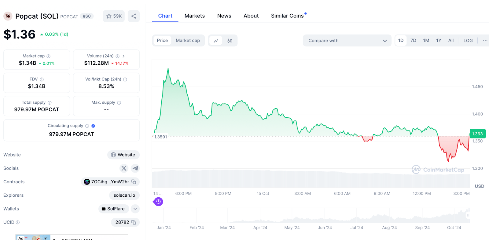The width and height of the screenshot is (489, 240).
Task: Switch to the Markets tab
Action: pyautogui.click(x=195, y=16)
